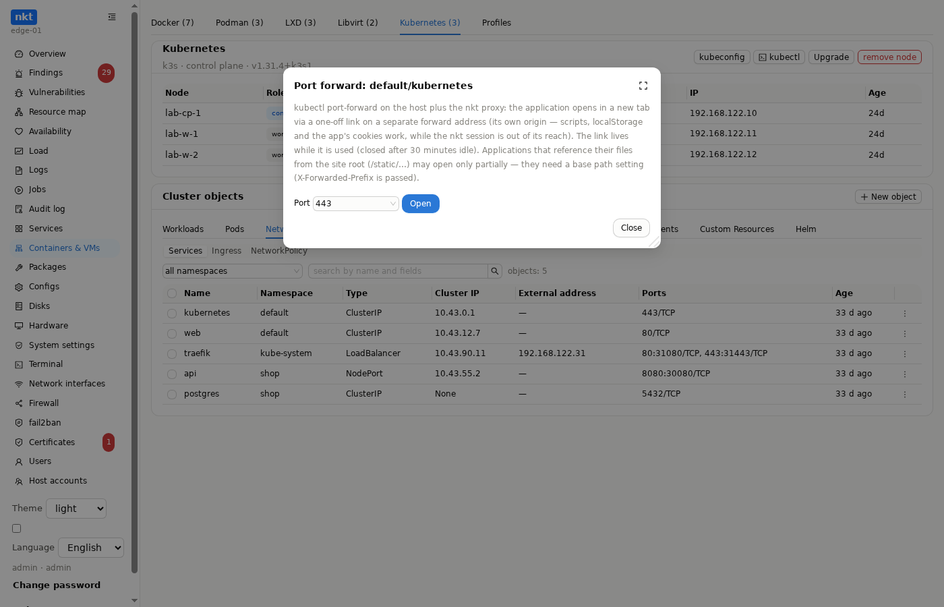Open the row menu for traefik service
The image size is (944, 607).
pos(905,353)
